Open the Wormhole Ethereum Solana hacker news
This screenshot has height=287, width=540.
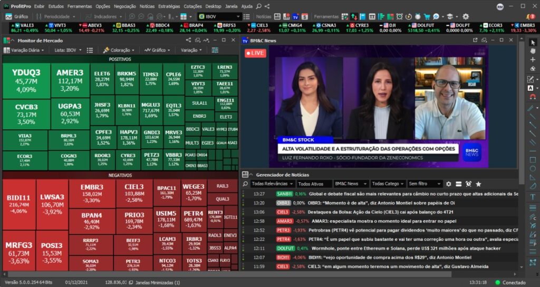tap(406, 248)
